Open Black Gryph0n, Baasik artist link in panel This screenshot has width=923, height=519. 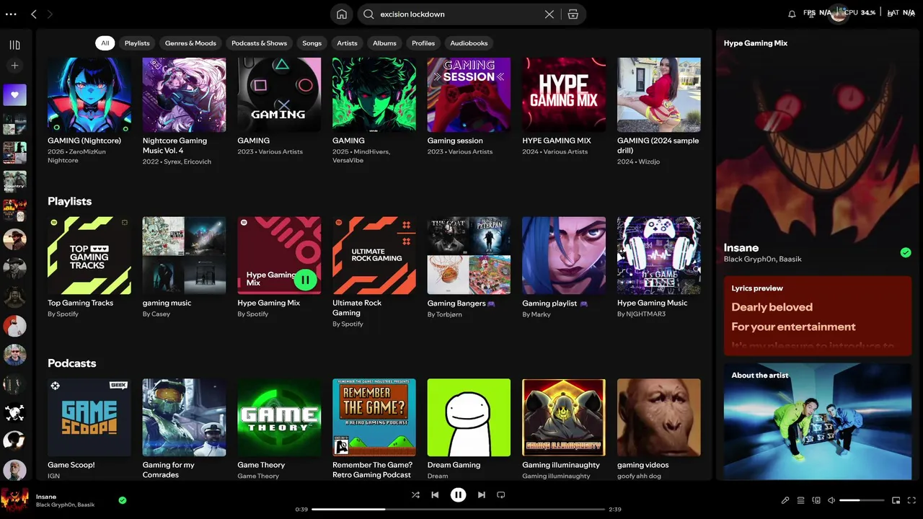pos(763,259)
